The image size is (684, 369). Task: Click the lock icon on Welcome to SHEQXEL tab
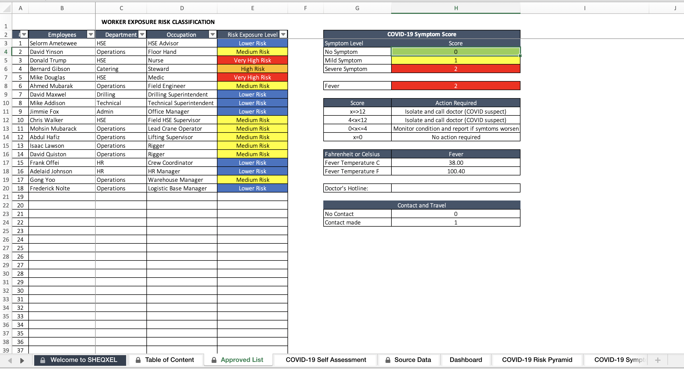(42, 360)
